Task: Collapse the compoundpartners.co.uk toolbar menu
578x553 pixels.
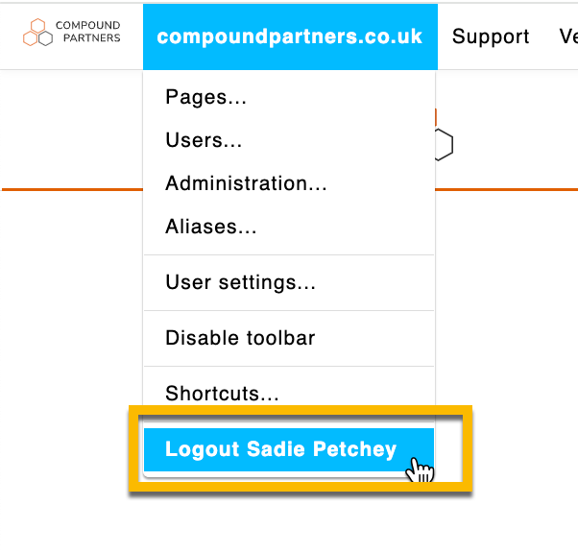Action: 290,36
